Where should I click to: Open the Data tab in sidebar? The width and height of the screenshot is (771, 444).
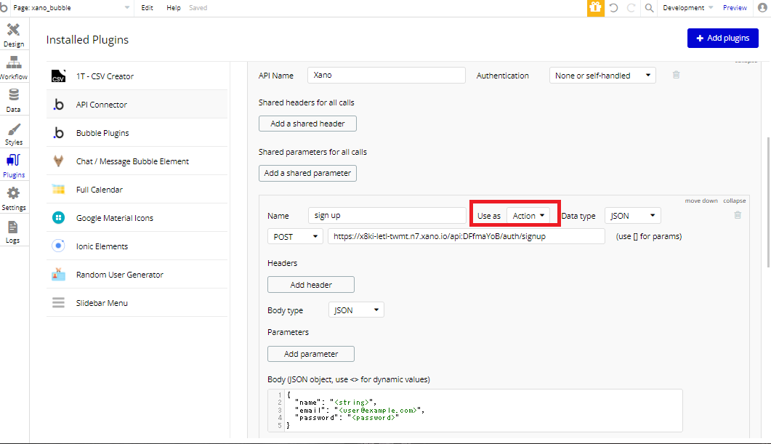14,100
